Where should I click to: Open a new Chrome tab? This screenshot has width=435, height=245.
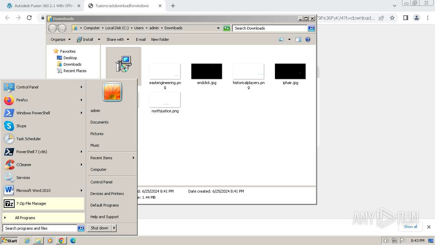pos(173,6)
